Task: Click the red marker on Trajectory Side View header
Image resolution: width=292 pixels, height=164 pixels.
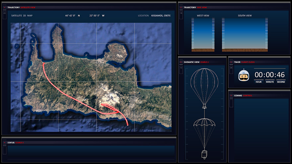Action: [x=181, y=7]
